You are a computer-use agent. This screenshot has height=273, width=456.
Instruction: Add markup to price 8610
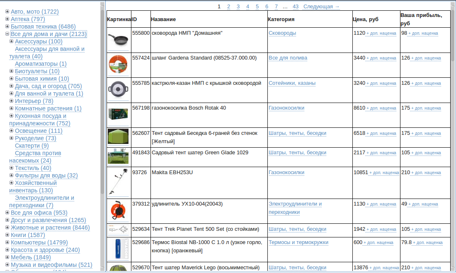tap(381, 108)
